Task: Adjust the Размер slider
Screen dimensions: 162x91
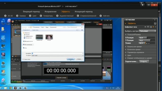Action: pyautogui.click(x=147, y=43)
